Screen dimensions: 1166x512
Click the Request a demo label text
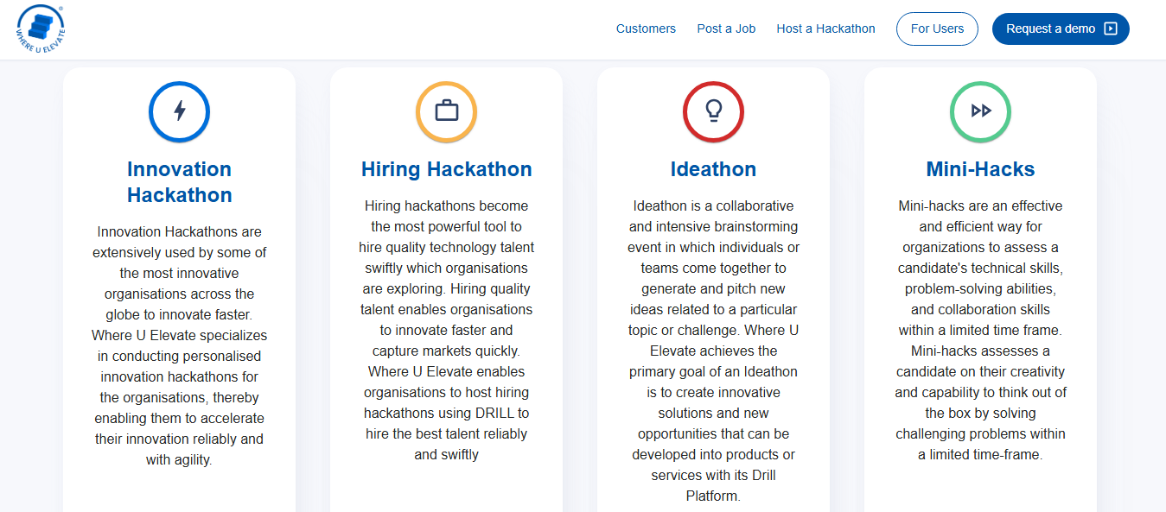[x=1050, y=28]
